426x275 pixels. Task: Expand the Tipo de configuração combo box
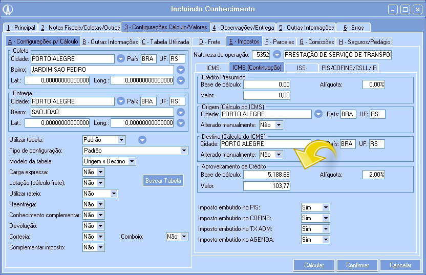184,151
